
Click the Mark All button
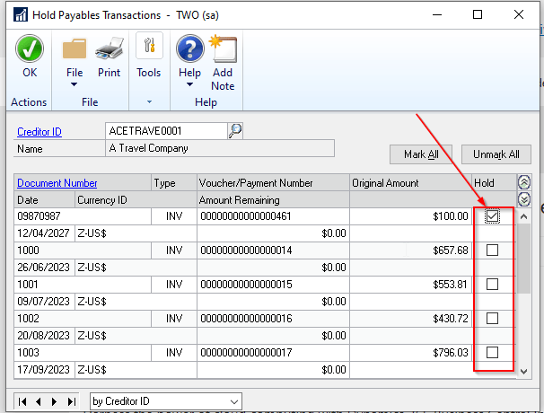pyautogui.click(x=420, y=154)
